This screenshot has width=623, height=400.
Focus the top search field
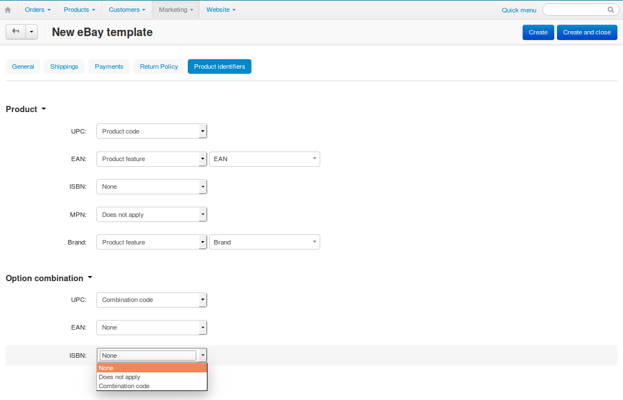pos(581,10)
